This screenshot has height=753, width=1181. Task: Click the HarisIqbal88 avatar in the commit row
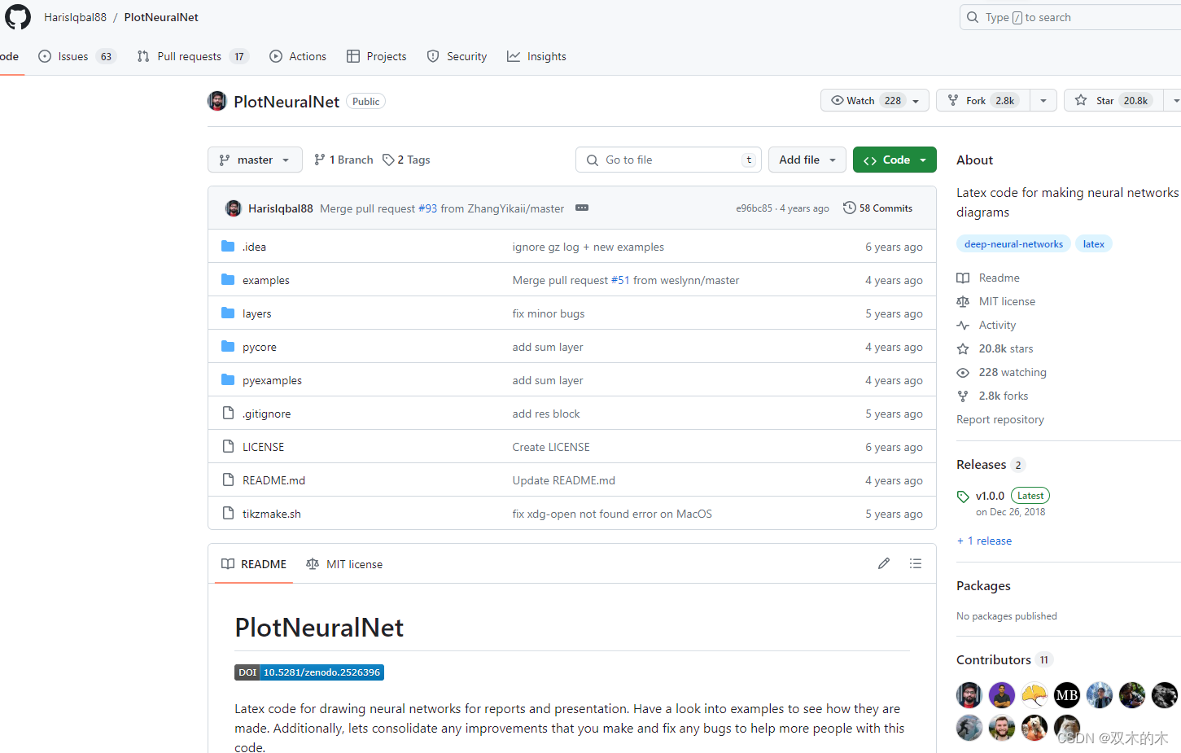233,208
